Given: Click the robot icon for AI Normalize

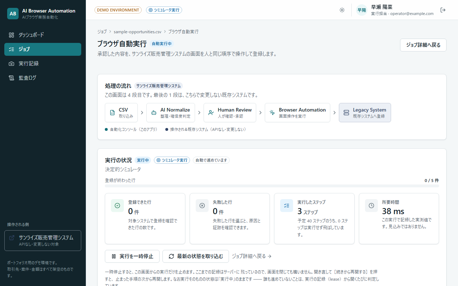Looking at the screenshot, I should (154, 113).
